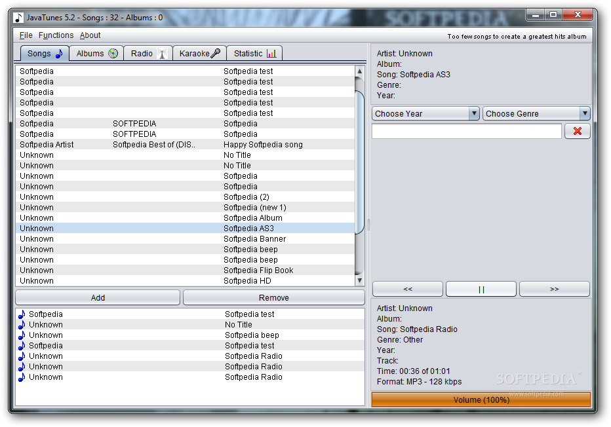This screenshot has width=611, height=427.
Task: Click the bar chart icon on Statistic tab
Action: click(271, 53)
